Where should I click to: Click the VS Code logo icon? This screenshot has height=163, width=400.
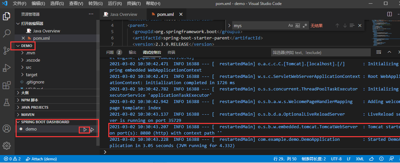pos(5,4)
